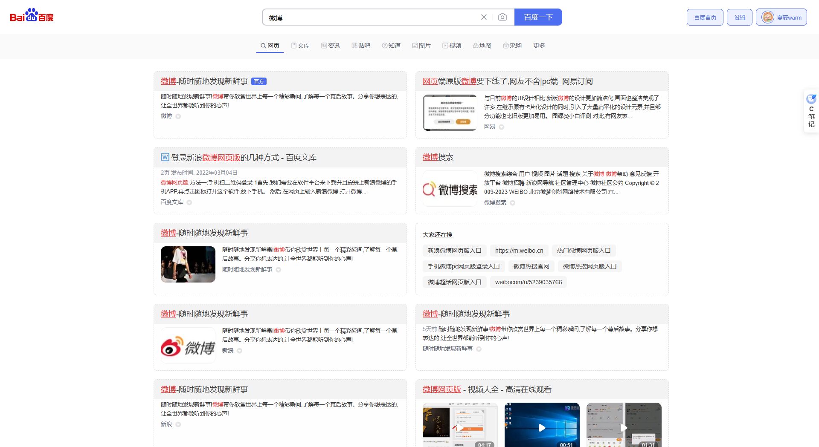Expand dropdown in the 5天前 result source

(479, 349)
